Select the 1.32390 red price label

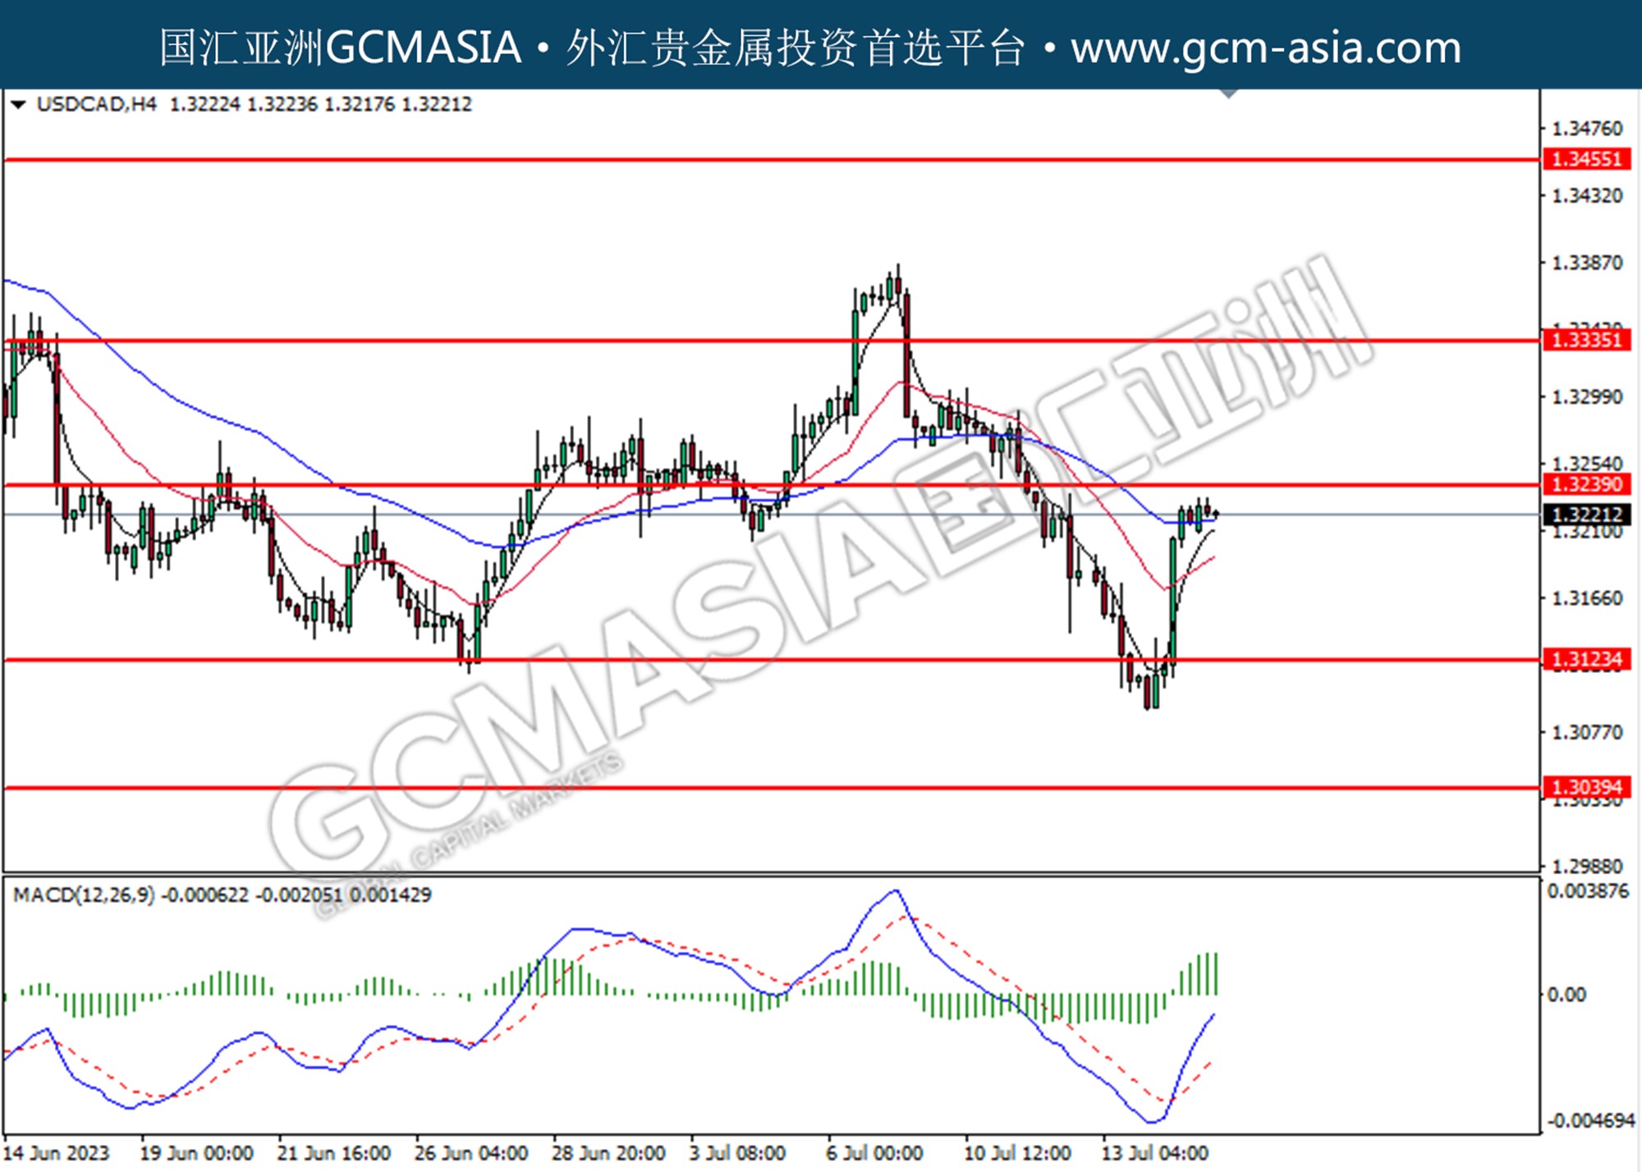coord(1586,484)
